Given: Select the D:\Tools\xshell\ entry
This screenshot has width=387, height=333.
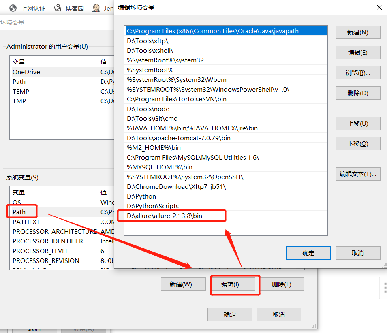Looking at the screenshot, I should click(226, 50).
